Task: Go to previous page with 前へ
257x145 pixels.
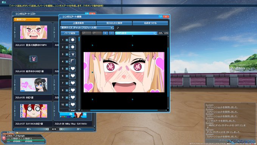Action: 29,129
